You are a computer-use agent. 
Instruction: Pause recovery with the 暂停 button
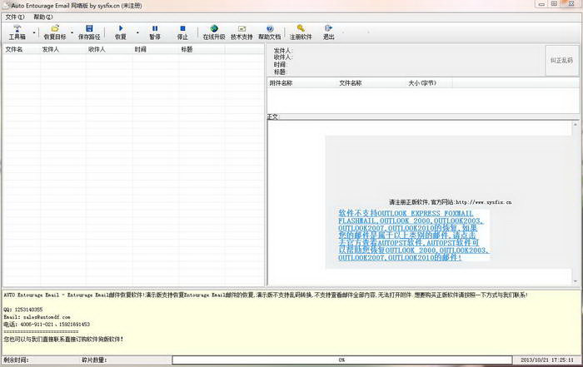point(155,32)
